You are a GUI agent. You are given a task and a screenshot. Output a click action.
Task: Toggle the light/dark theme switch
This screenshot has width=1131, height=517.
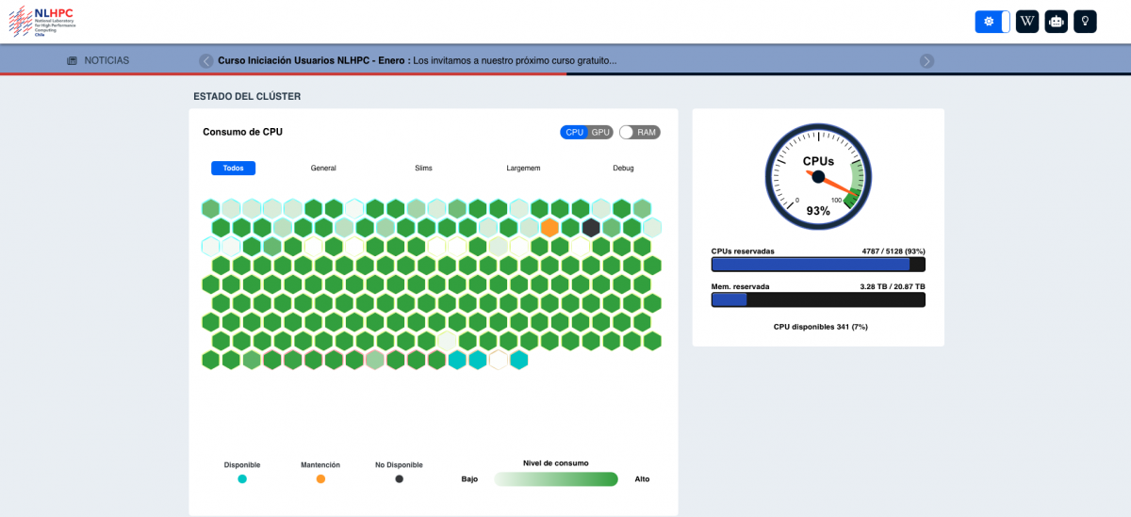(992, 22)
